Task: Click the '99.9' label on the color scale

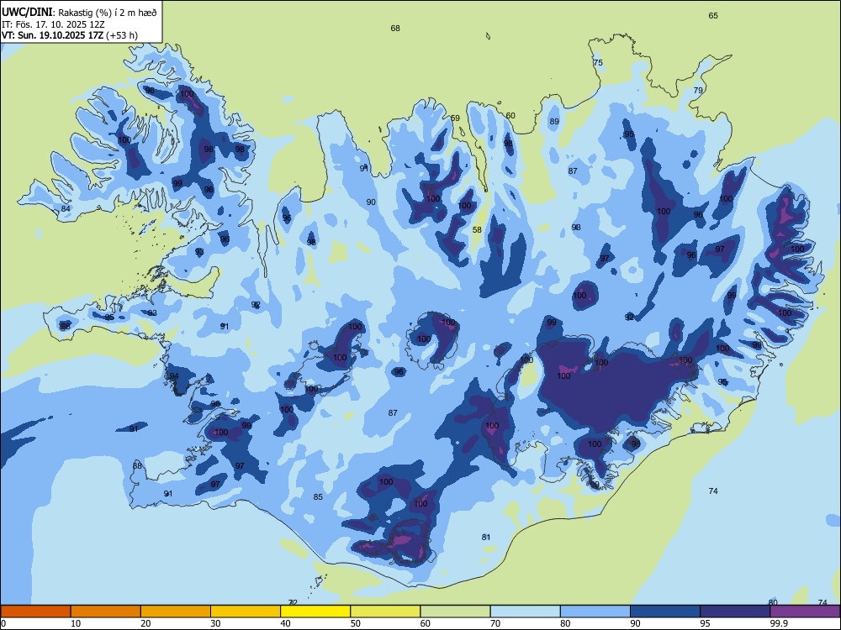Action: click(x=778, y=623)
